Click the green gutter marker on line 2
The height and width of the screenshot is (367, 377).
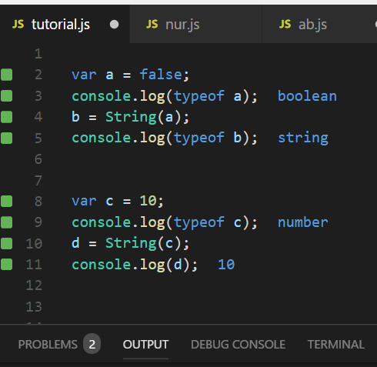coord(6,75)
